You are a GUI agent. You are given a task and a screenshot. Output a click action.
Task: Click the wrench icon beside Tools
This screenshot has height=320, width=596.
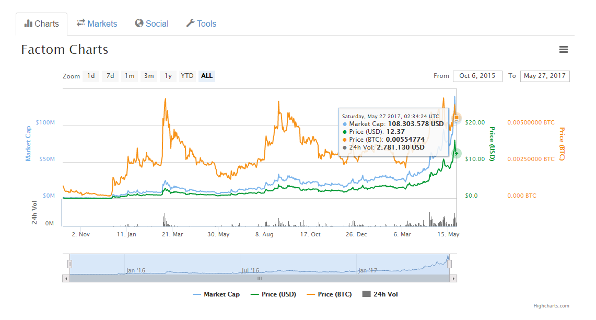pyautogui.click(x=190, y=23)
